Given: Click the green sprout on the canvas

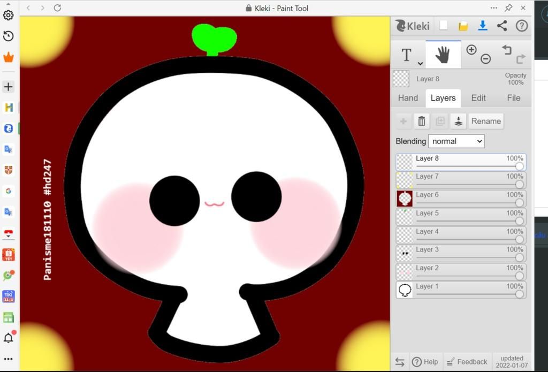Looking at the screenshot, I should tap(214, 39).
